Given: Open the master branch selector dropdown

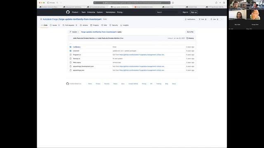Looking at the screenshot, I should click(x=74, y=32).
